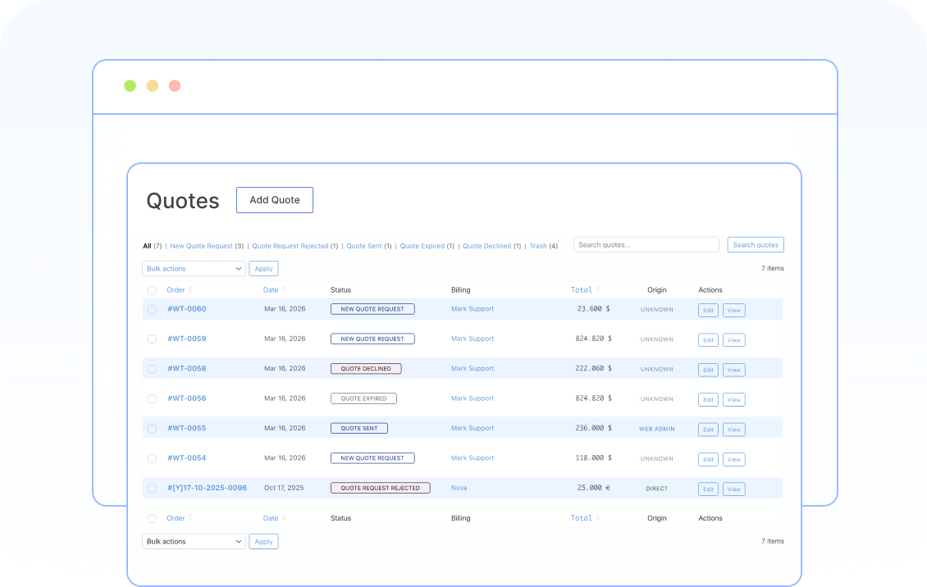927x587 pixels.
Task: Open order #[Y]17-10-2025-0096 link
Action: [x=207, y=488]
